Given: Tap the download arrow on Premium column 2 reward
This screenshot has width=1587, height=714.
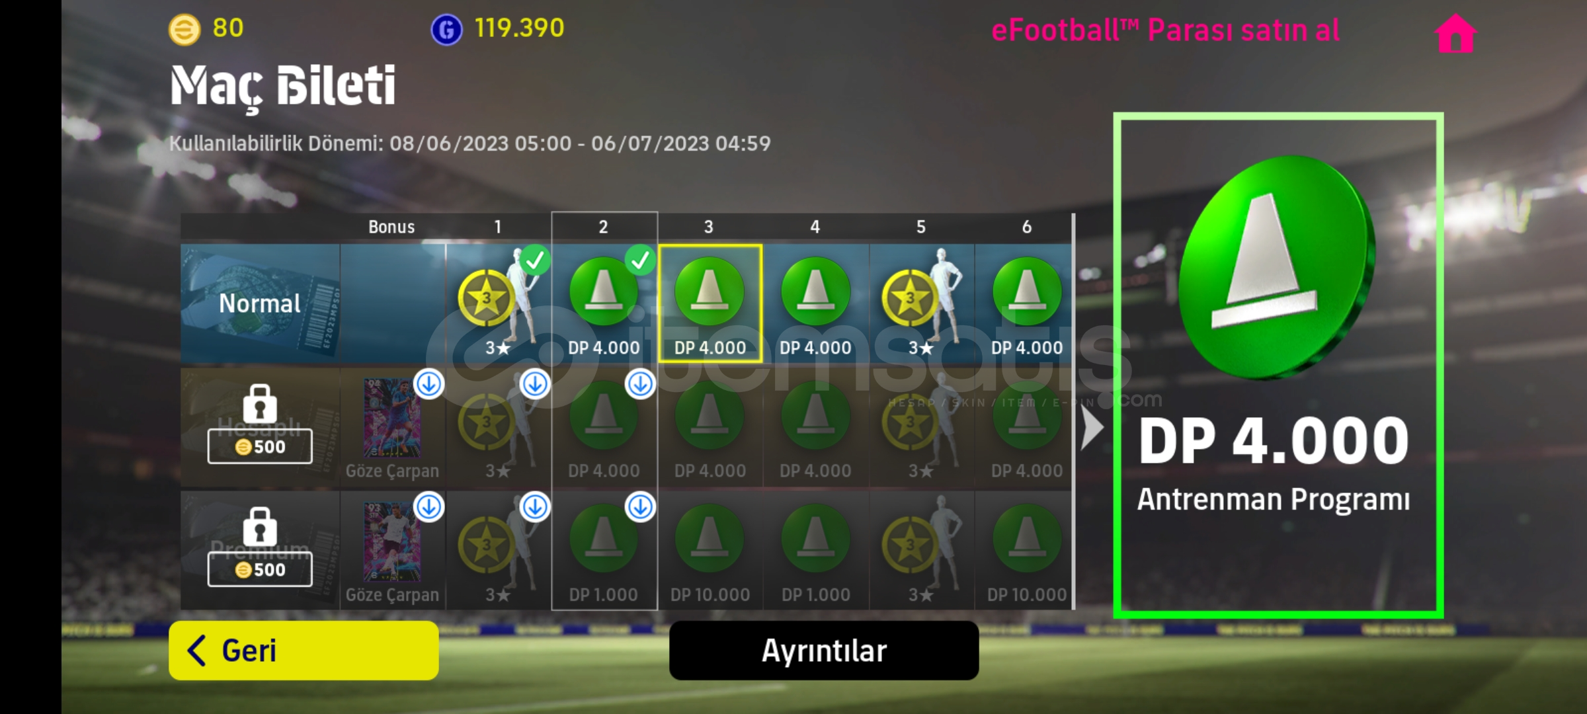Looking at the screenshot, I should (x=640, y=507).
